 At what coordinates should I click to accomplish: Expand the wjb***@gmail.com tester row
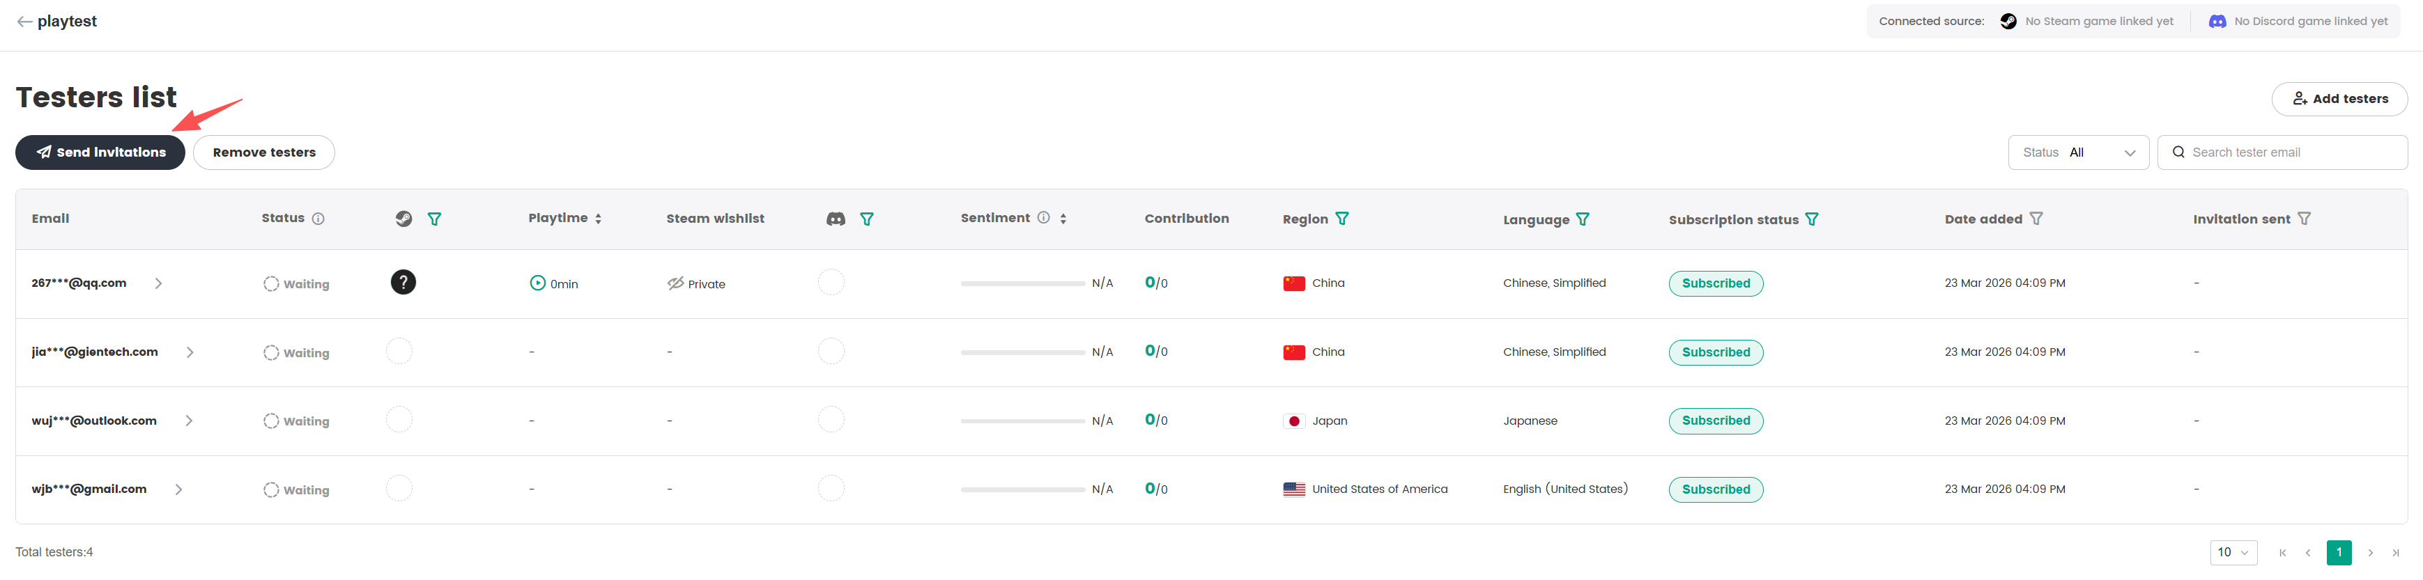[x=178, y=489]
